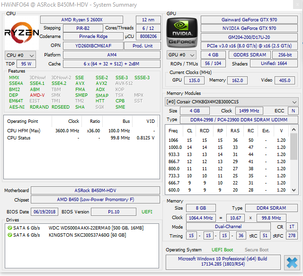Screen dimensions: 303x276
Task: Click the Pinnacle Ridge codename field
Action: tap(93, 37)
